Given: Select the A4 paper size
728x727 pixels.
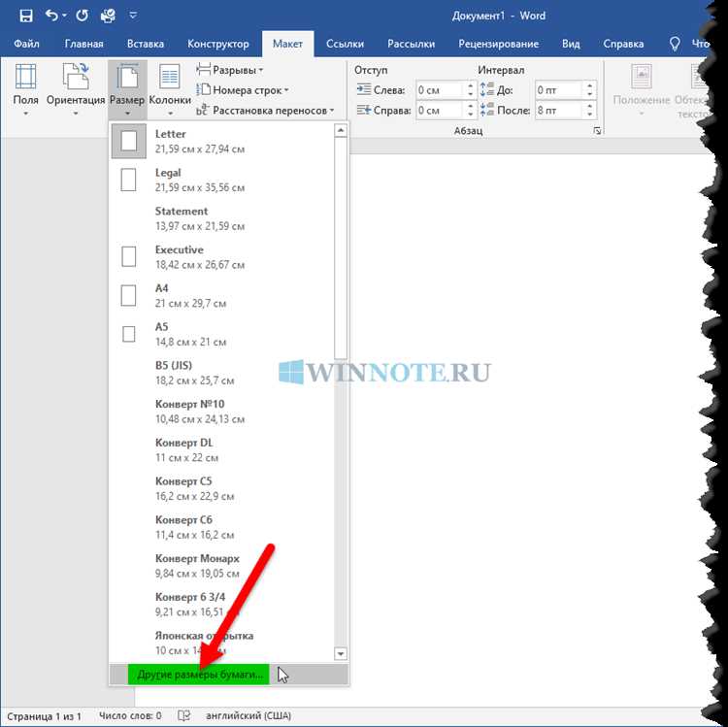Looking at the screenshot, I should coord(222,295).
